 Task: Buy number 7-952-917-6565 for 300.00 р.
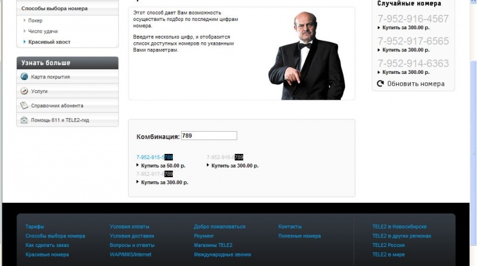(406, 50)
